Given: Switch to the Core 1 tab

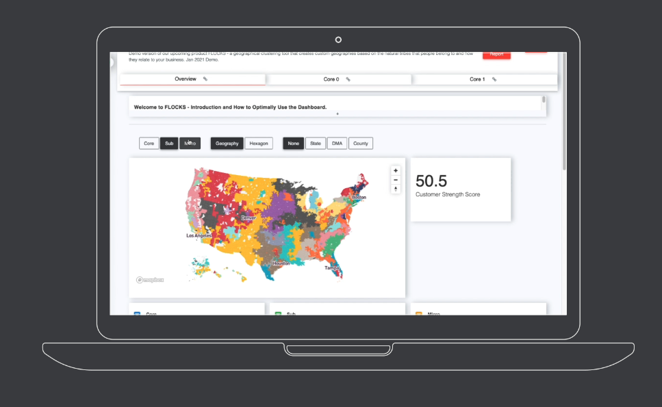Looking at the screenshot, I should point(477,79).
